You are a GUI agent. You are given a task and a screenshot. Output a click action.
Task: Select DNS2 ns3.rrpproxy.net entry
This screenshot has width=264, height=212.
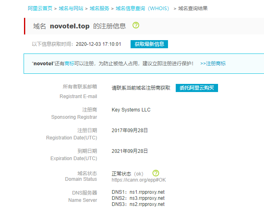tap(138, 198)
